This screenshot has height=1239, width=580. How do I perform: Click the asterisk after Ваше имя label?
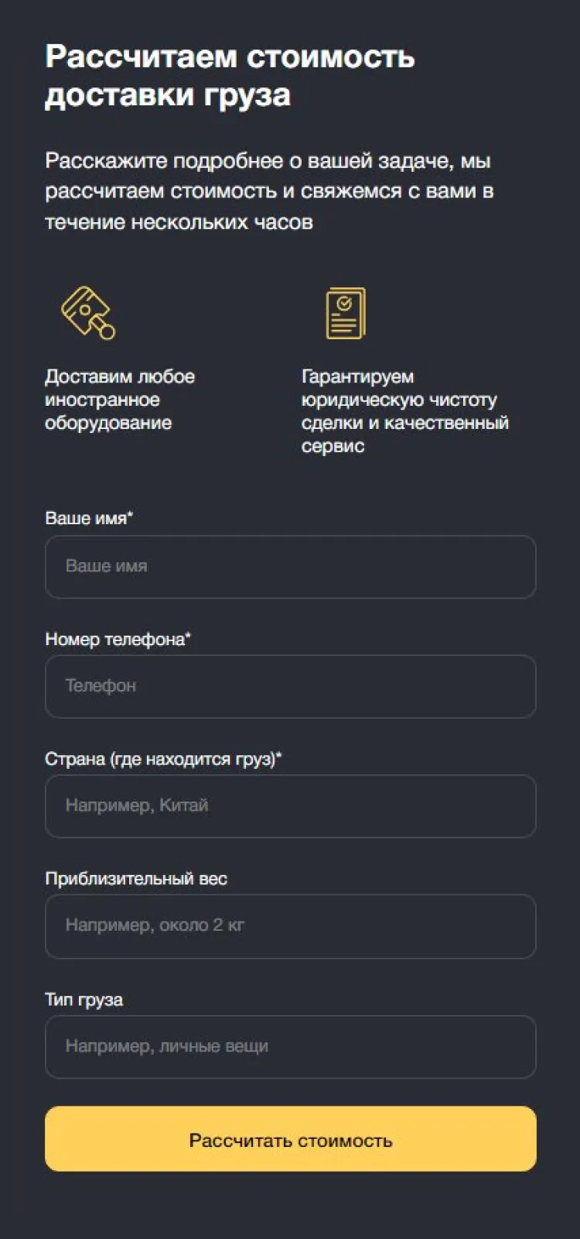click(x=130, y=515)
